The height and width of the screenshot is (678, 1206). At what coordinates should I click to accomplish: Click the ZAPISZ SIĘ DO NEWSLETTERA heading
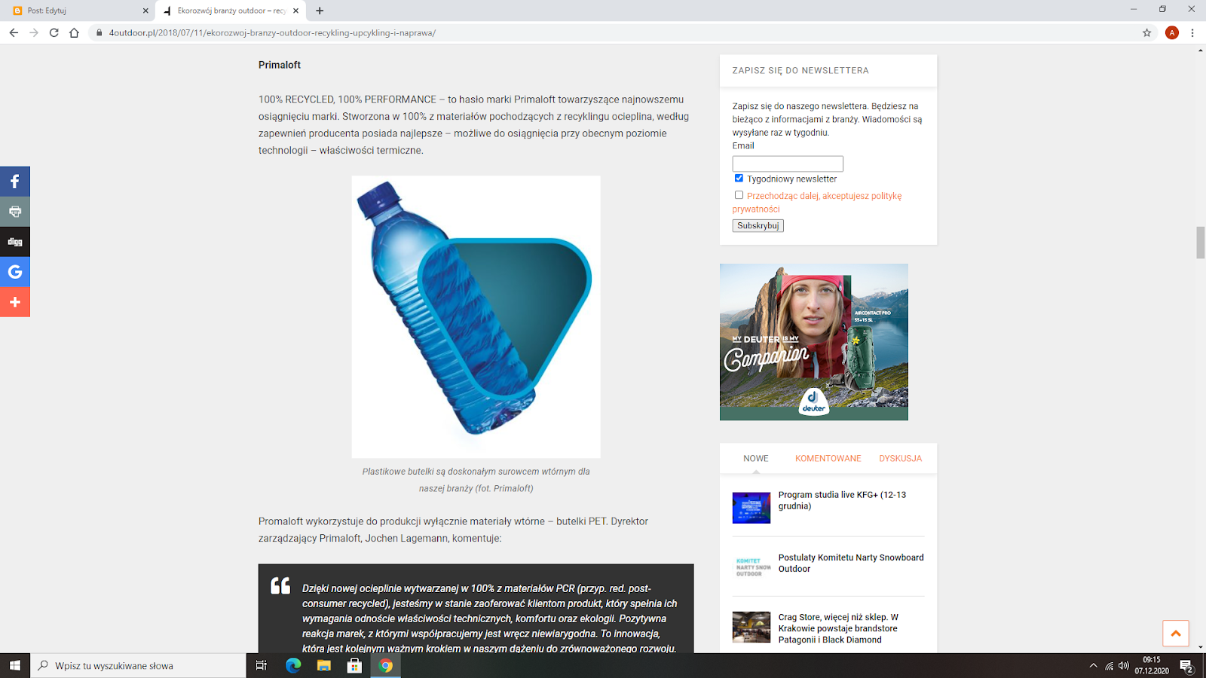click(x=800, y=70)
